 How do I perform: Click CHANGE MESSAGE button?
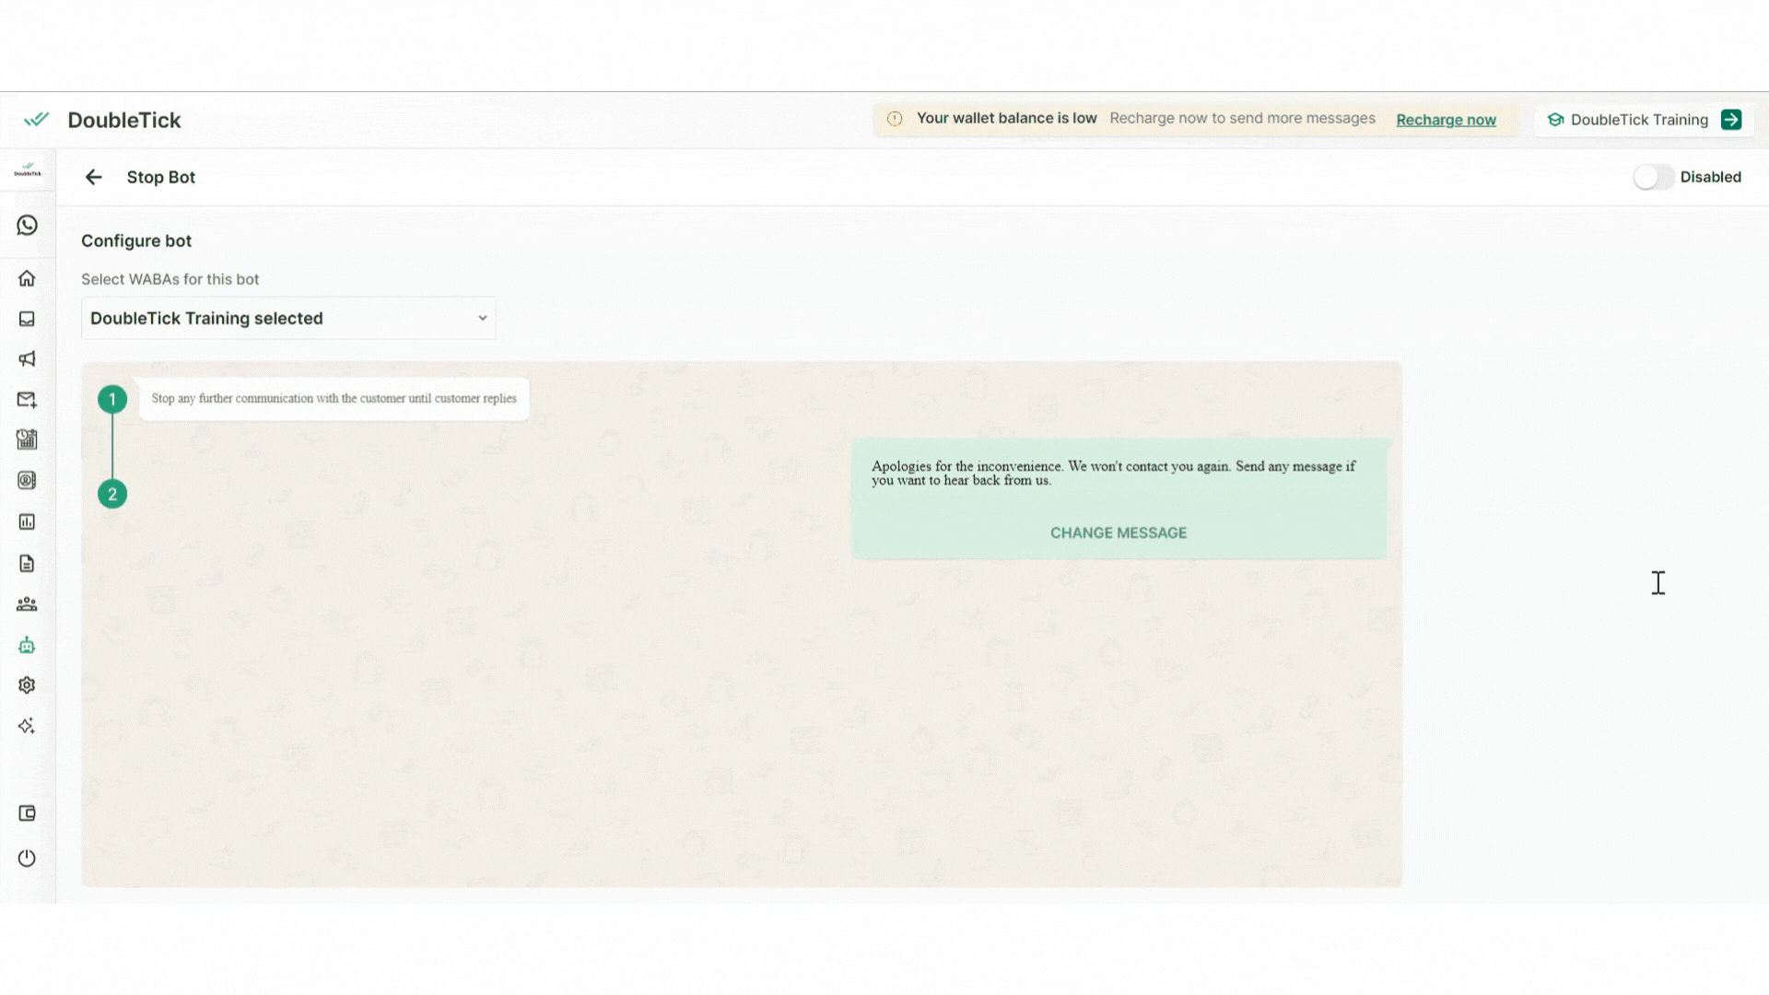click(x=1118, y=533)
